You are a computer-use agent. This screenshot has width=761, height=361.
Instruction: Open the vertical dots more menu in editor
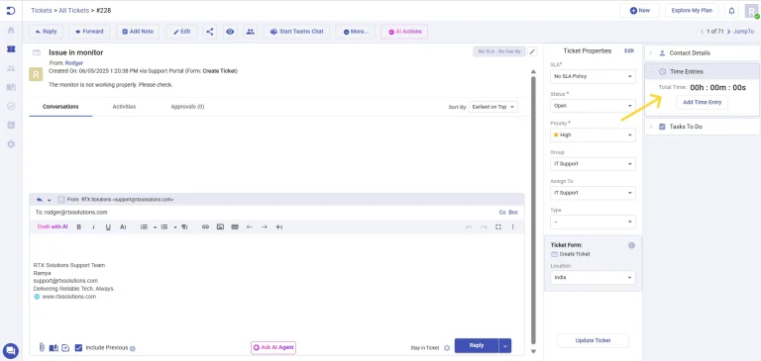pos(512,226)
